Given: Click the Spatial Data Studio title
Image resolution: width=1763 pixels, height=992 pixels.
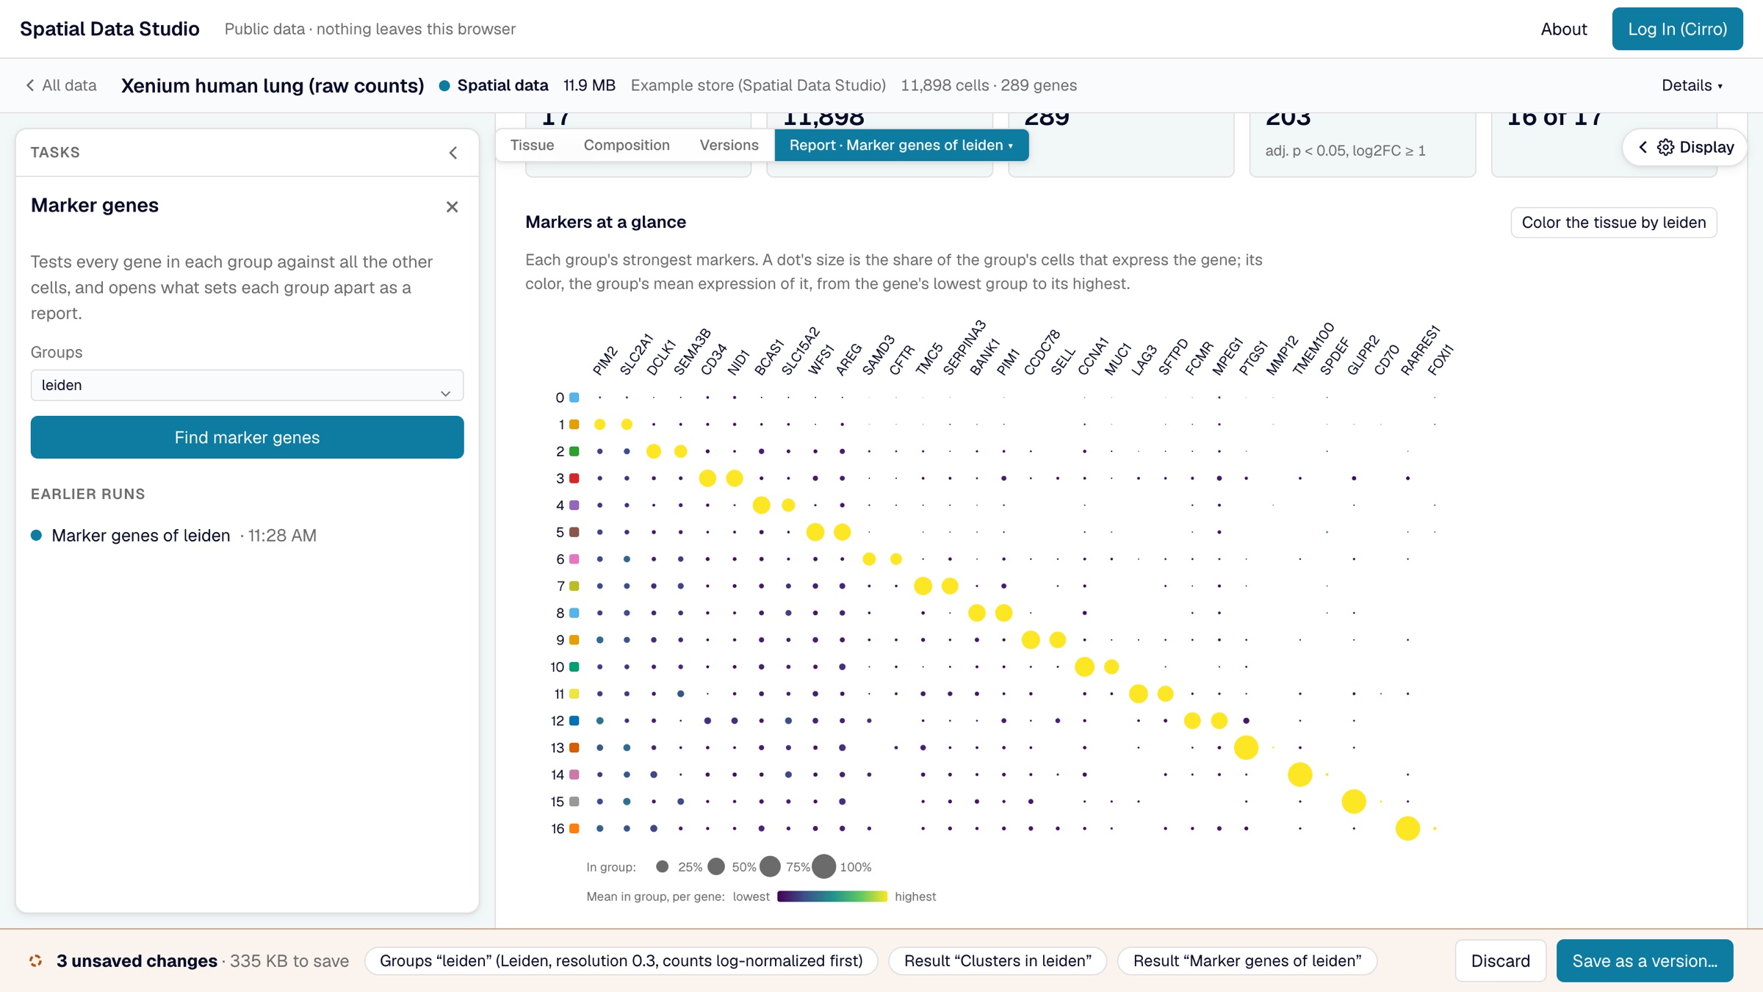Looking at the screenshot, I should click(109, 29).
